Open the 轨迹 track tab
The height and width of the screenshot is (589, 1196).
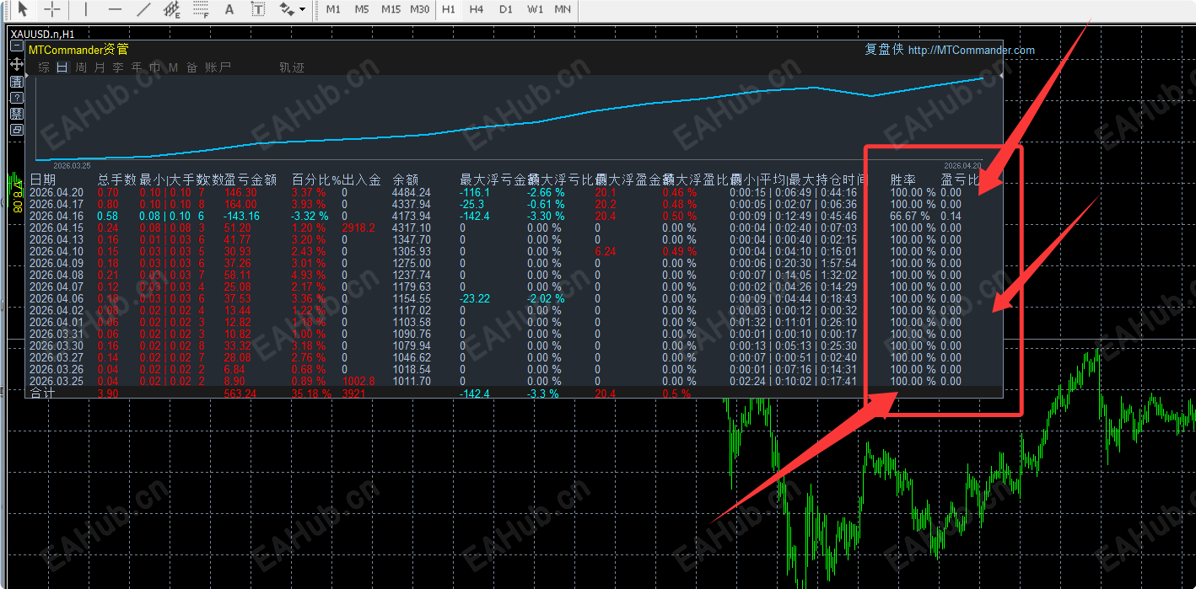click(292, 67)
